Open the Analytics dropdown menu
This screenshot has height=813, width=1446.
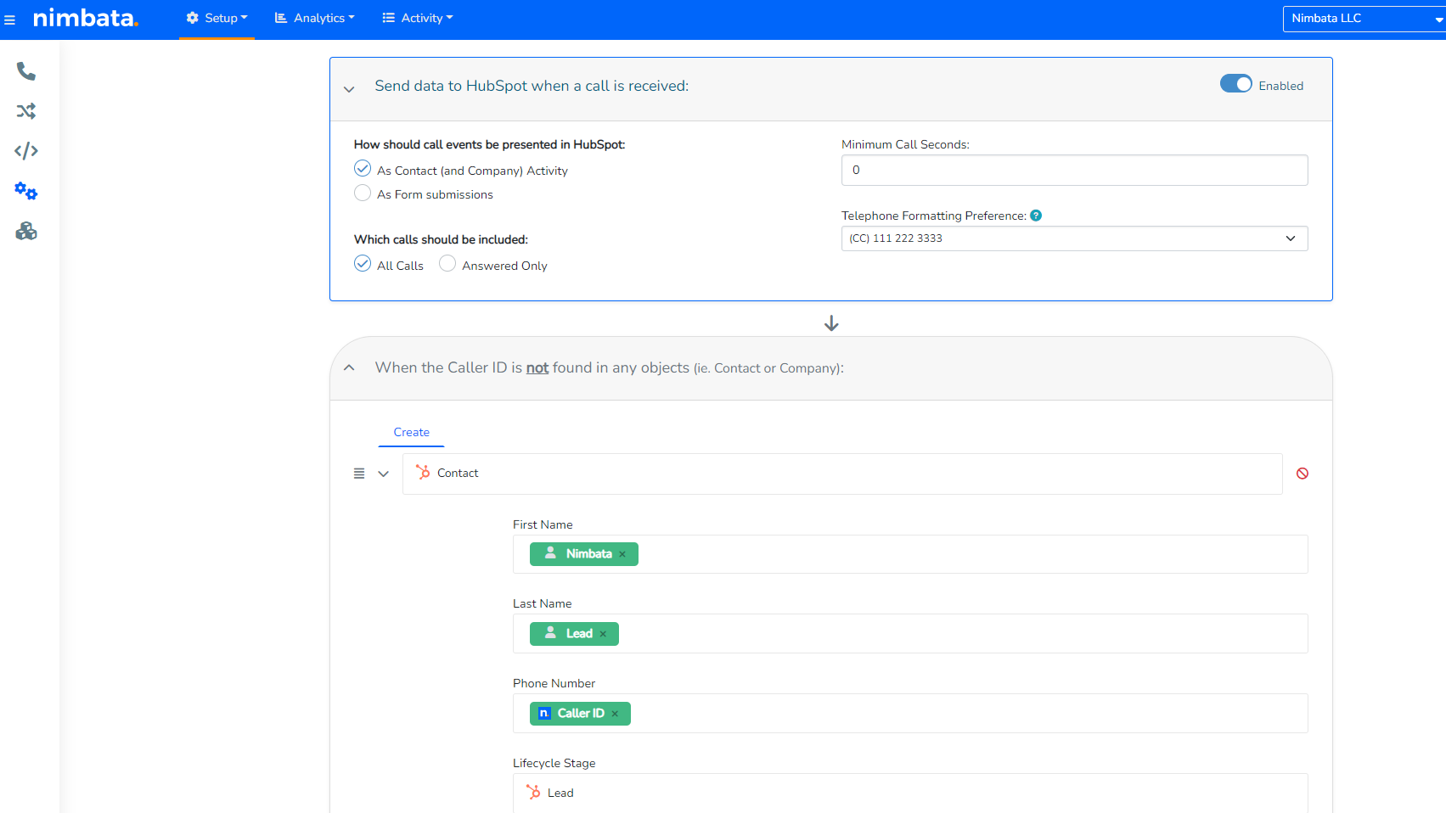pyautogui.click(x=314, y=18)
